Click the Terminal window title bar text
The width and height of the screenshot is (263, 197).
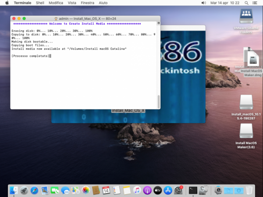point(87,18)
